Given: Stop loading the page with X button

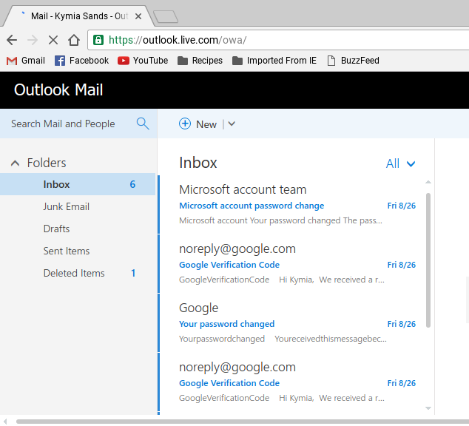Looking at the screenshot, I should pyautogui.click(x=53, y=40).
